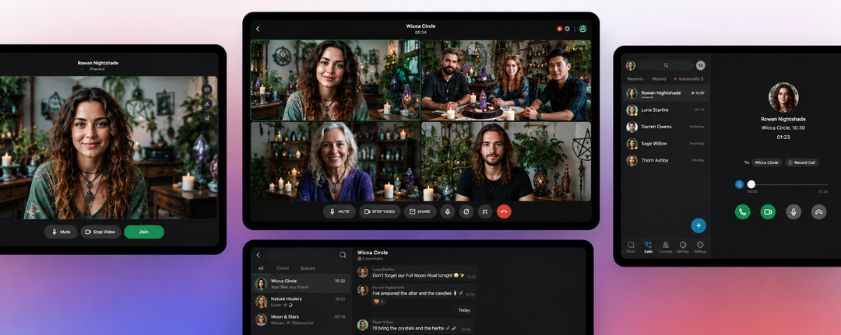Switch to the Voicemails tab
Image resolution: width=841 pixels, height=335 pixels.
[x=688, y=79]
